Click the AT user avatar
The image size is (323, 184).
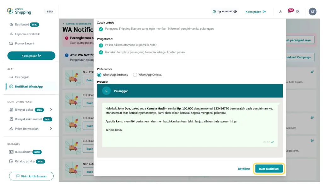(312, 12)
